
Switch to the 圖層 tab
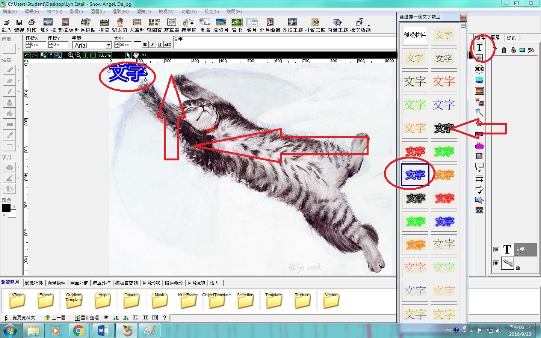[496, 38]
